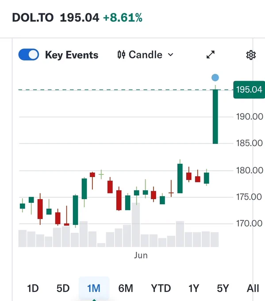Viewport: 265px width, 301px height.
Task: Select the 1M time range
Action: point(94,288)
